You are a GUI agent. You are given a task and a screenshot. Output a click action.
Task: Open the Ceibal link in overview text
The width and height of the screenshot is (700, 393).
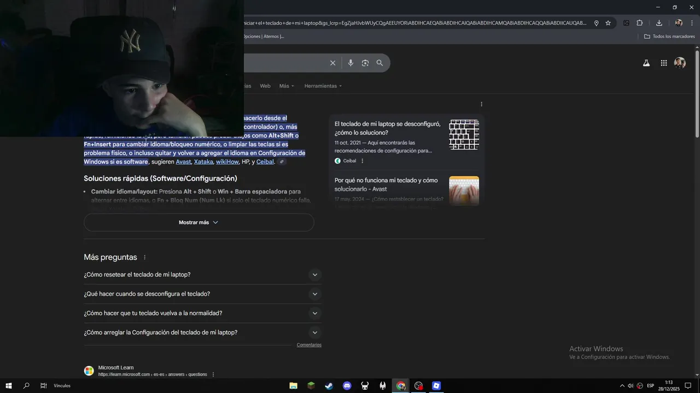(265, 162)
